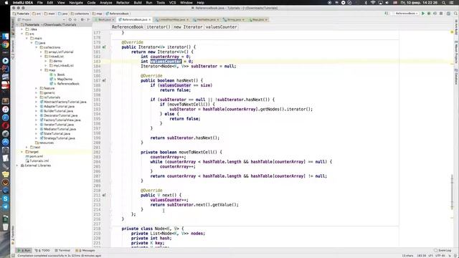The width and height of the screenshot is (459, 258).
Task: Click the ReferenceBook breadcrumb above the editor
Action: [x=128, y=27]
